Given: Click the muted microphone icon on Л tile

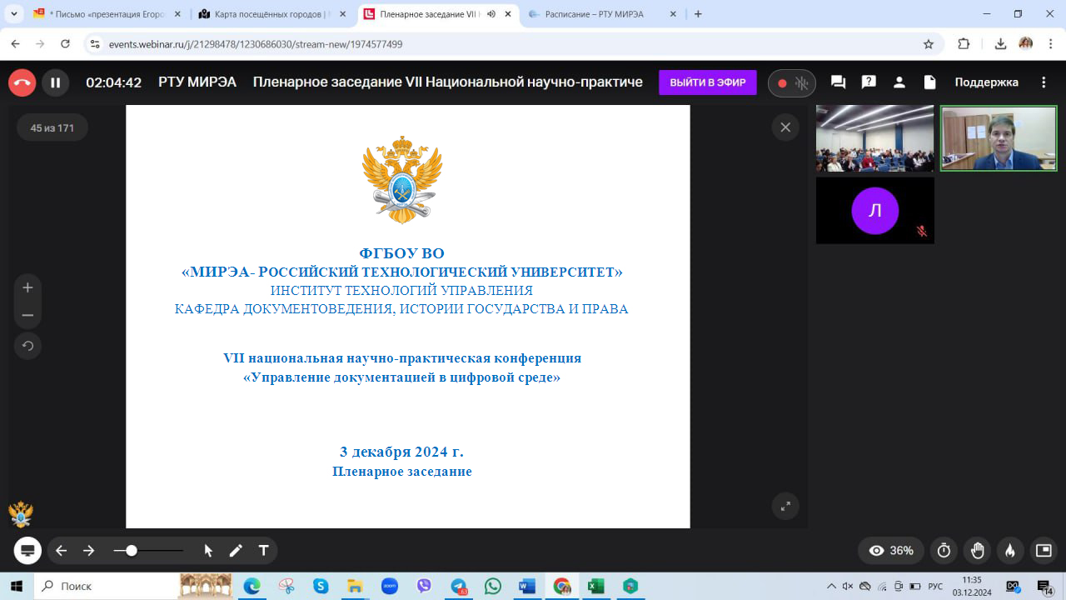Looking at the screenshot, I should [922, 231].
